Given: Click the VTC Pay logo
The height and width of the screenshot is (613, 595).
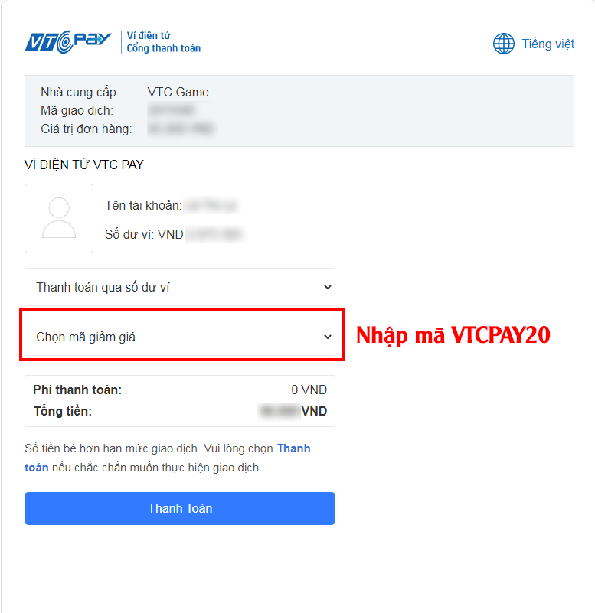Looking at the screenshot, I should click(68, 41).
